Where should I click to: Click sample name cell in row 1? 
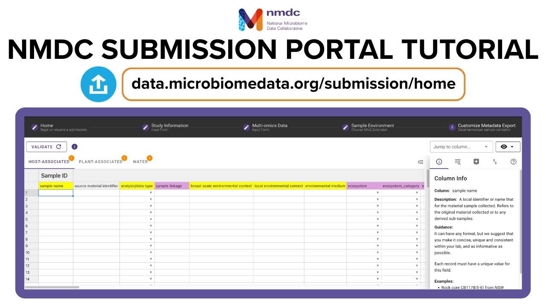(56, 193)
